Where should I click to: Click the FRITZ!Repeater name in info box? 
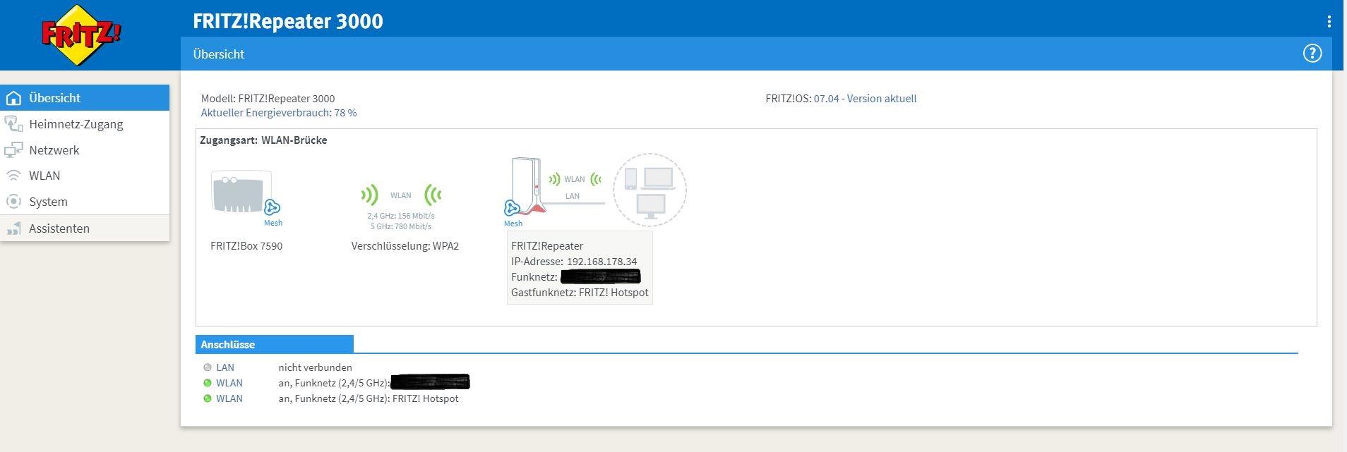(547, 246)
